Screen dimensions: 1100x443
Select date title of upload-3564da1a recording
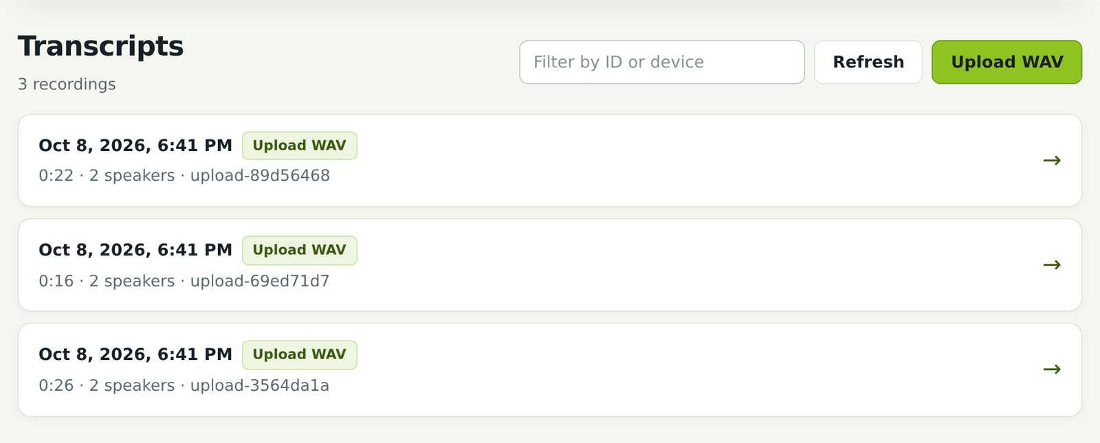click(x=135, y=354)
